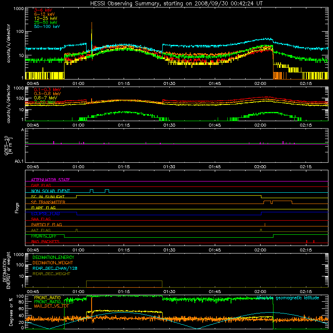Click the vertical Flags axis label

[x=17, y=208]
